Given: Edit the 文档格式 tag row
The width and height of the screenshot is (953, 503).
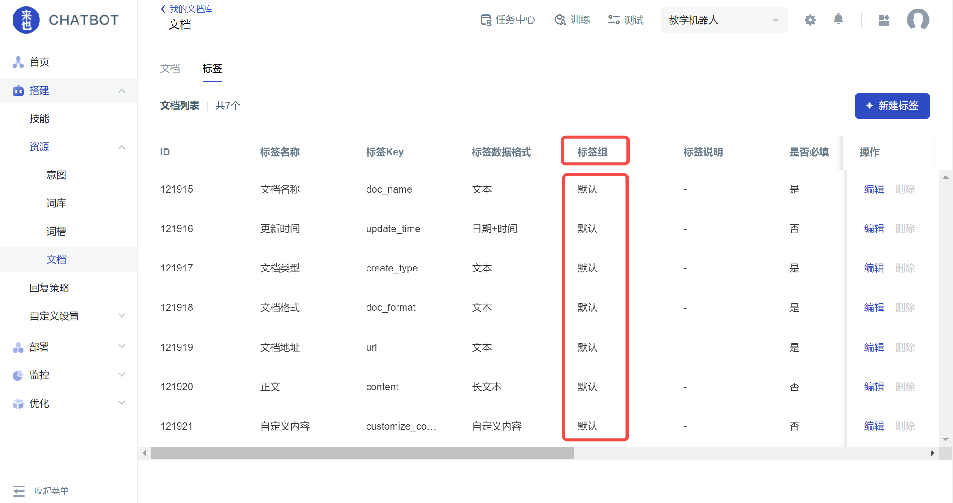Looking at the screenshot, I should click(x=874, y=308).
